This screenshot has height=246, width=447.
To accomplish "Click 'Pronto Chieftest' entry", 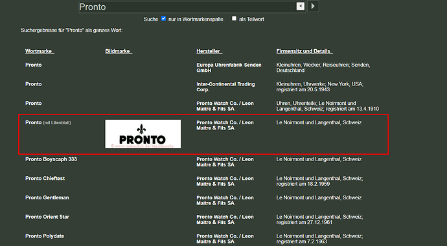I will click(x=45, y=178).
